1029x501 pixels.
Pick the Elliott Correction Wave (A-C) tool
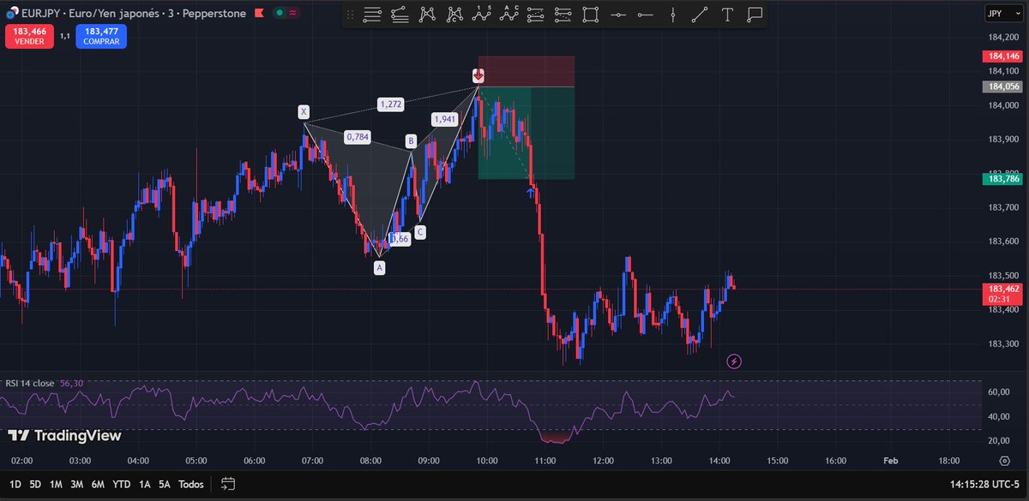(511, 15)
